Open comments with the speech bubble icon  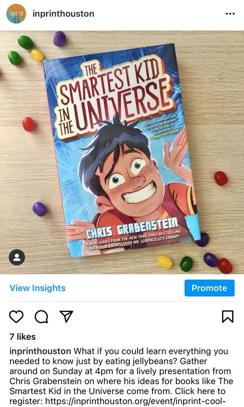pos(41,317)
